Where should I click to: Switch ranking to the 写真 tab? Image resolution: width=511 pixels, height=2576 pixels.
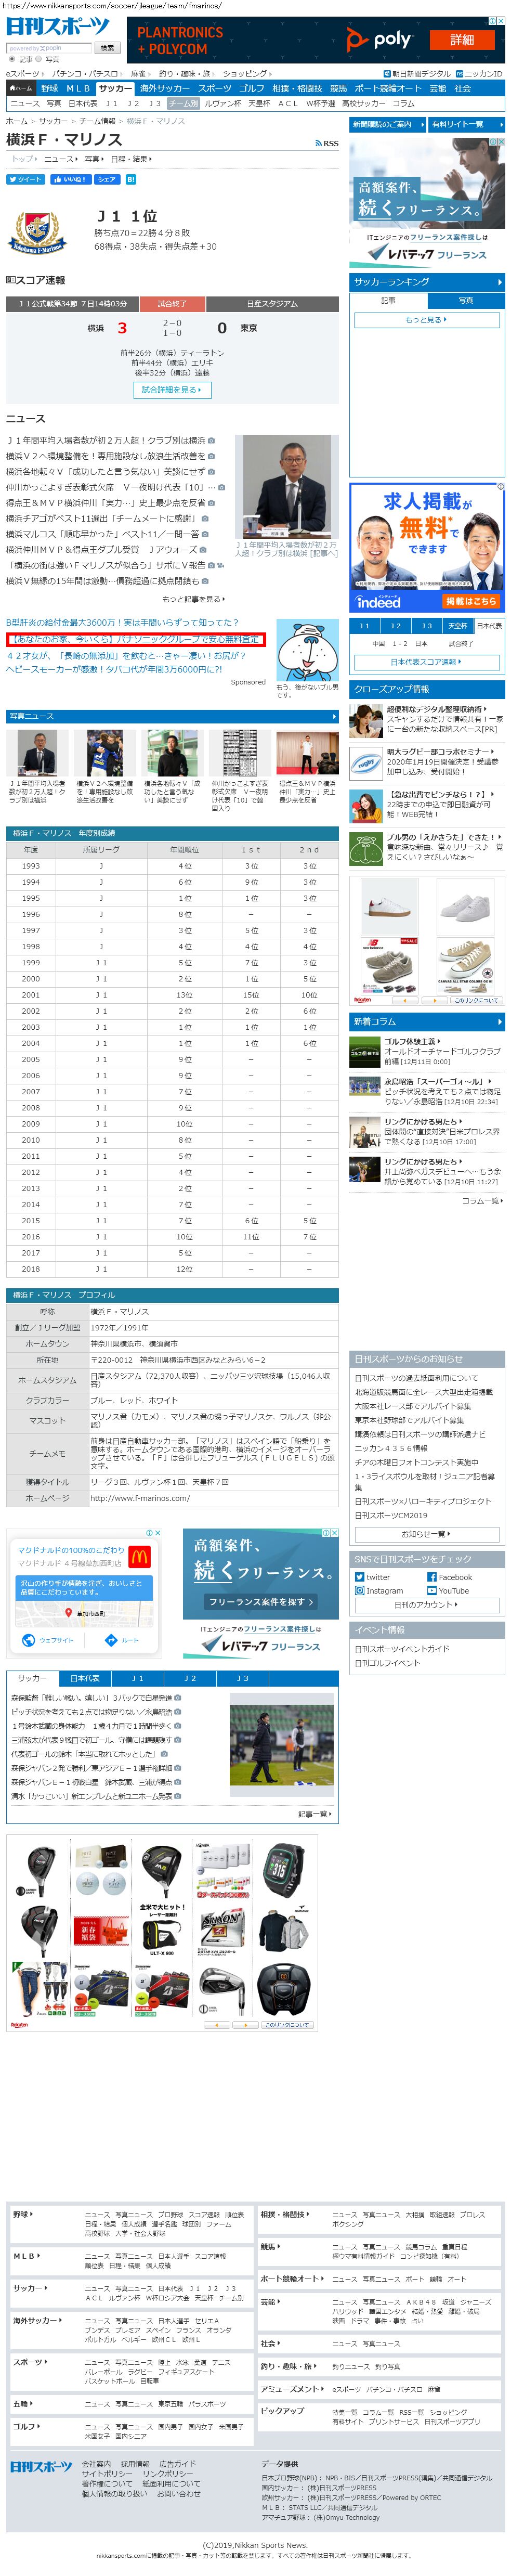(x=465, y=300)
